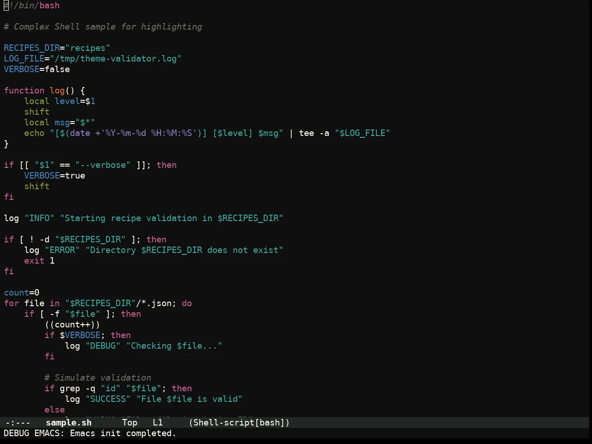Click the "--verbose" string in the if condition

point(103,165)
